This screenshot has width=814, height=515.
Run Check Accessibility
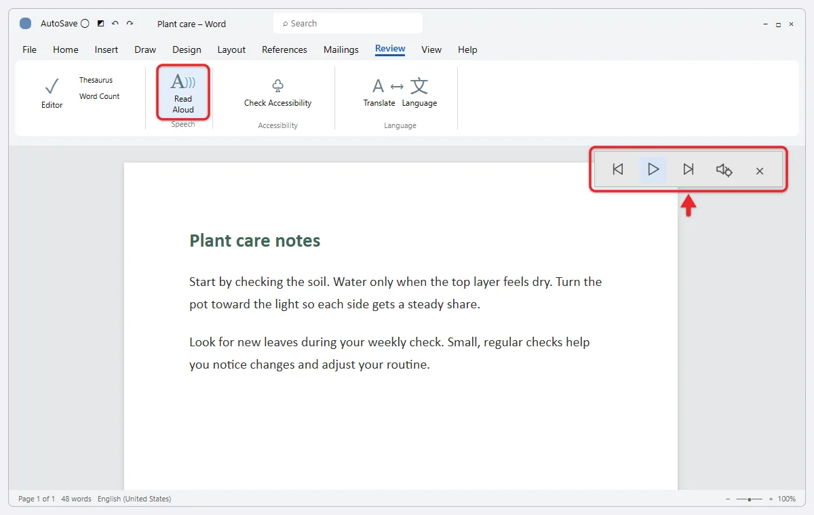coord(278,93)
